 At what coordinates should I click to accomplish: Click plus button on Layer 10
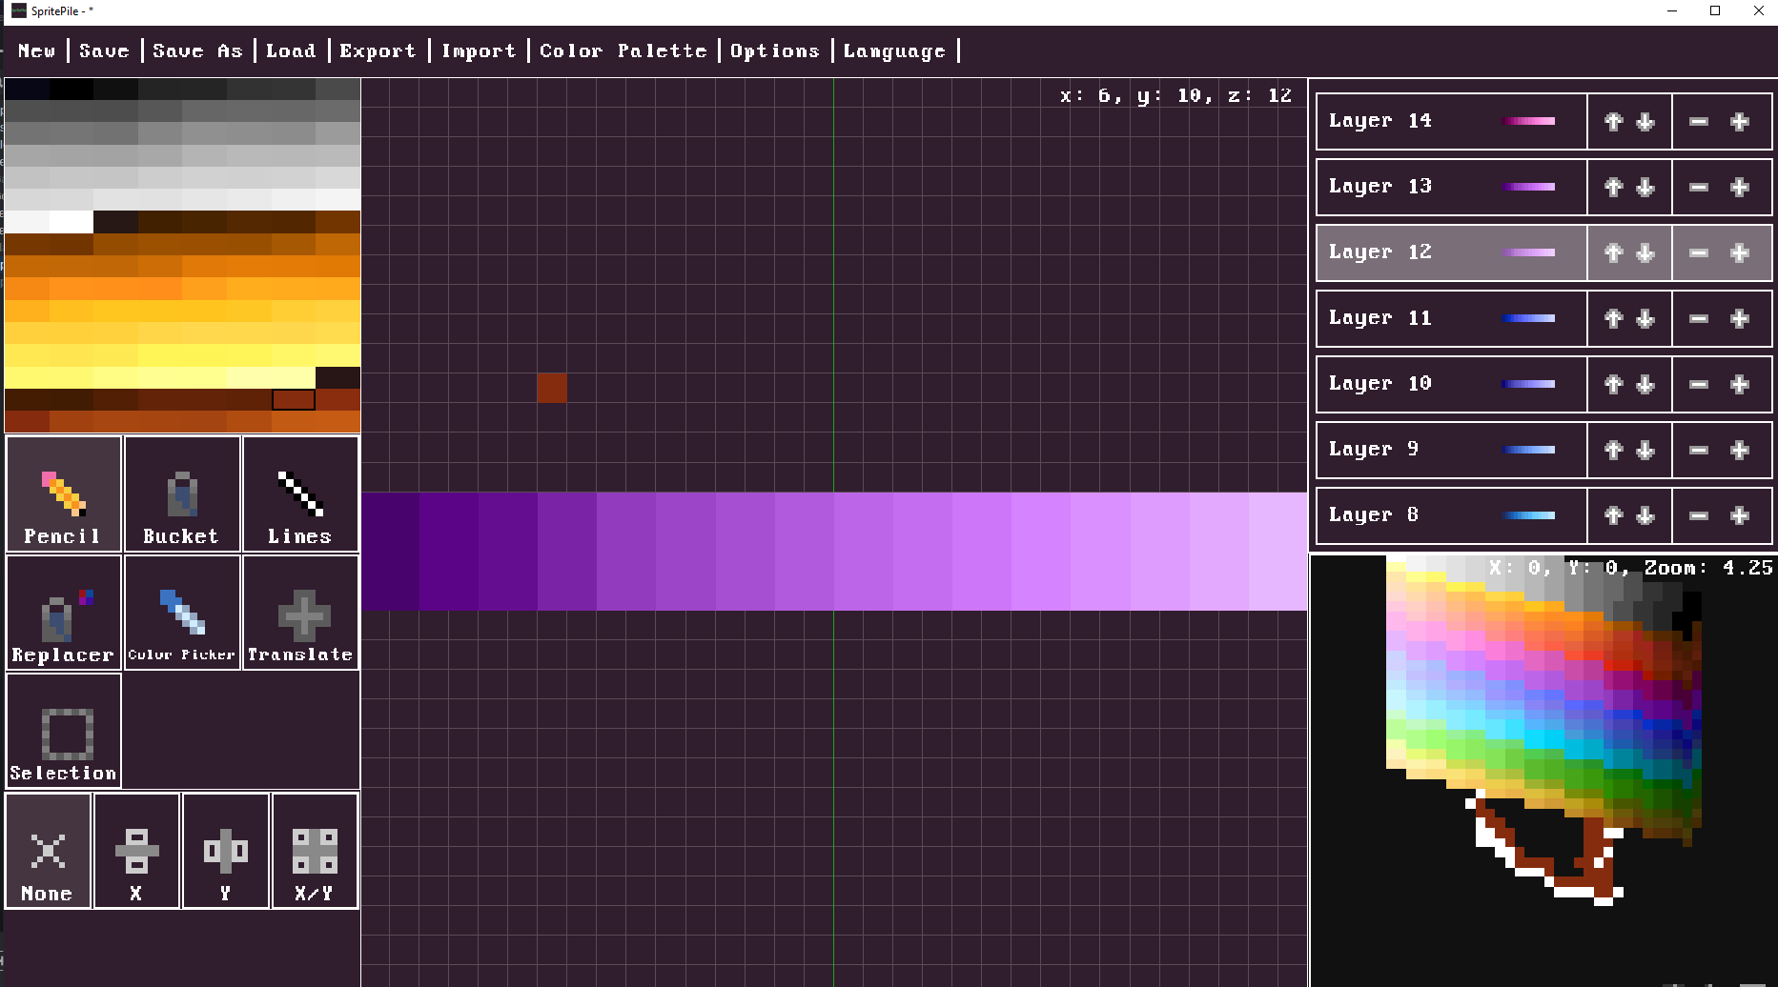pyautogui.click(x=1740, y=384)
